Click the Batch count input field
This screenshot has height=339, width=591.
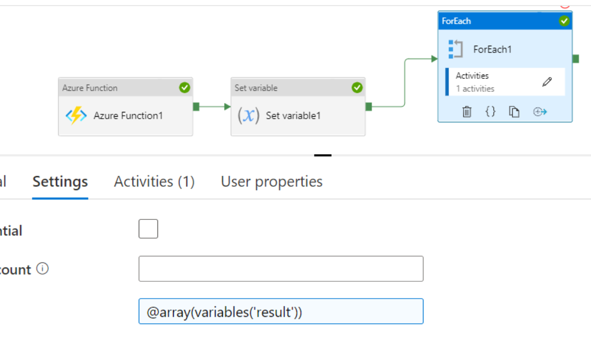point(281,269)
